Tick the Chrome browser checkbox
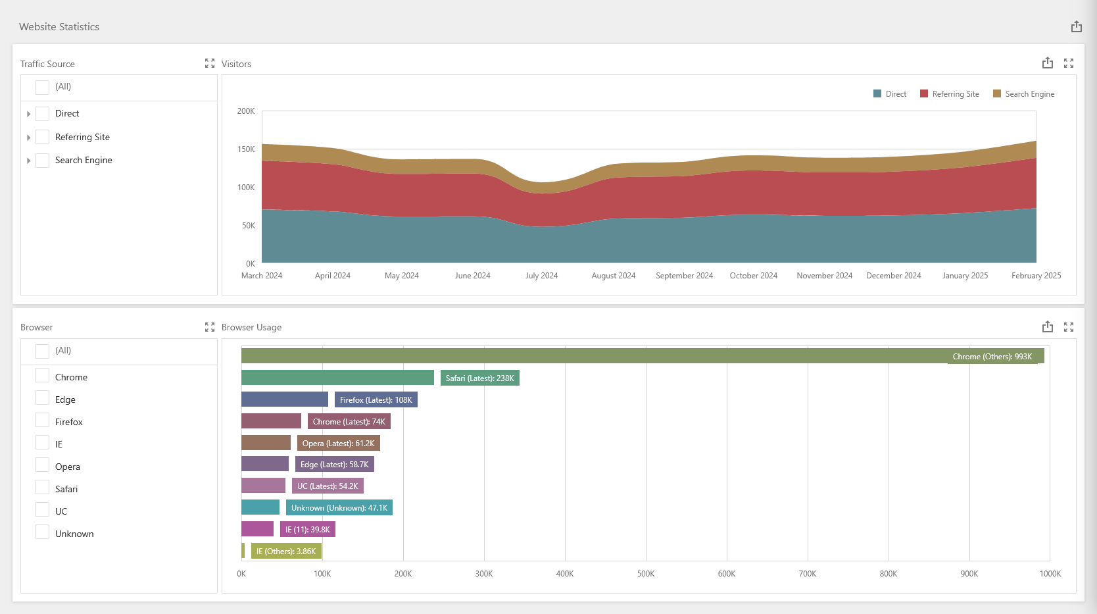The image size is (1097, 614). pos(42,376)
